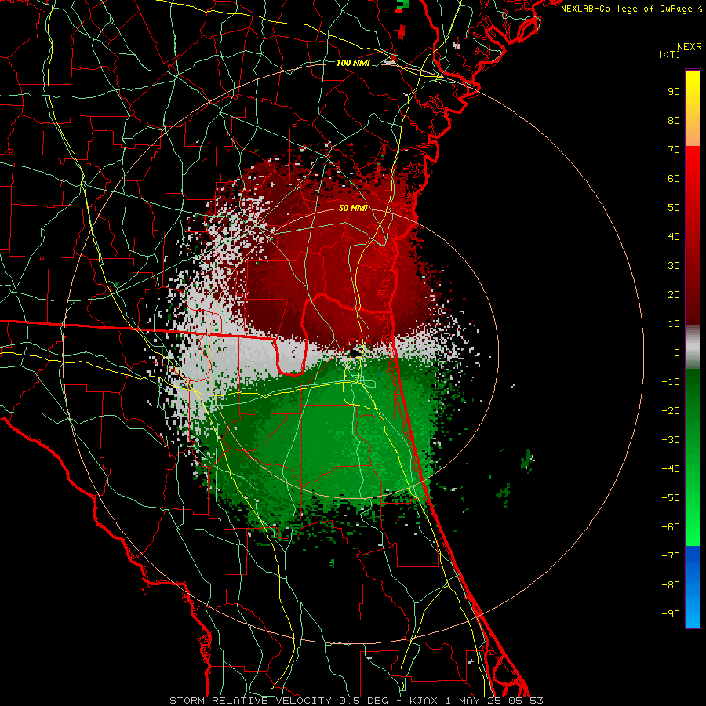The image size is (706, 706).
Task: Click the positive 40 scale value
Action: pyautogui.click(x=674, y=237)
